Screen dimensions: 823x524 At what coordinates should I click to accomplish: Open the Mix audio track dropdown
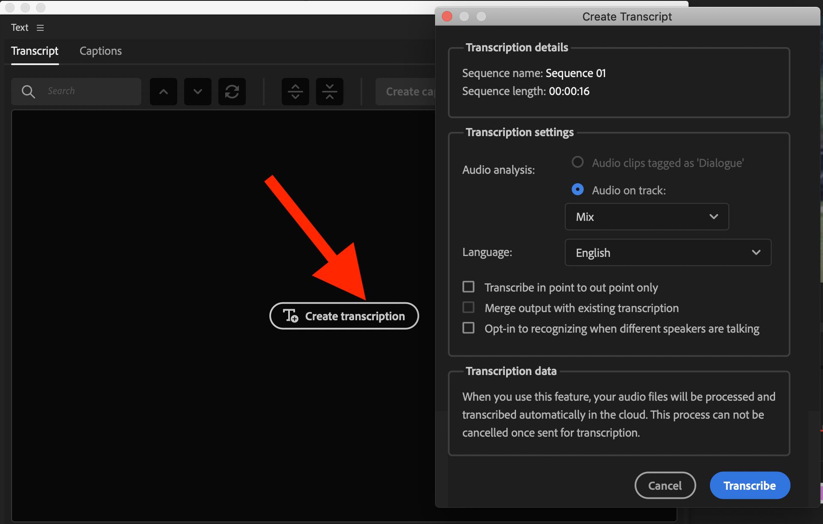click(646, 217)
